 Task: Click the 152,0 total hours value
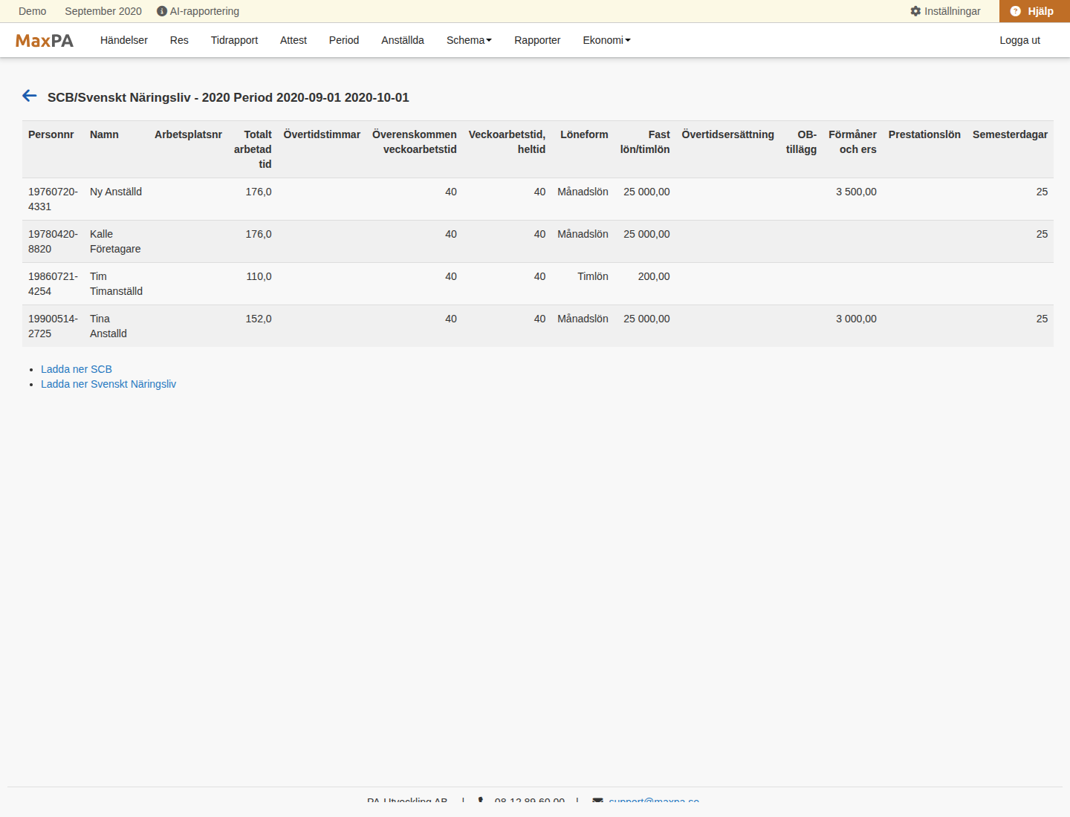(259, 319)
